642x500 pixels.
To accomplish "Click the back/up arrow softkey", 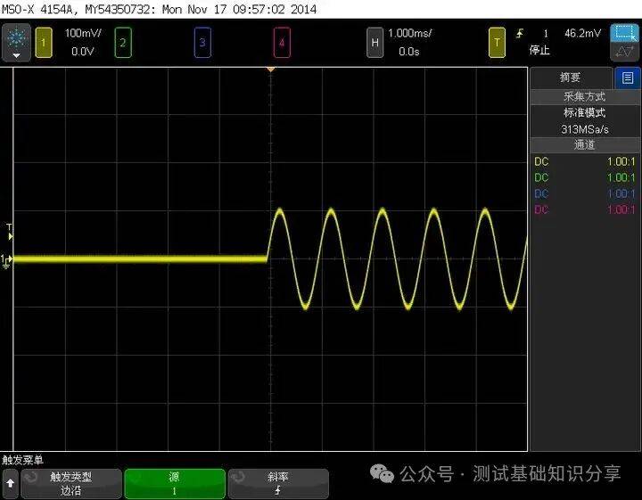I will (x=10, y=483).
